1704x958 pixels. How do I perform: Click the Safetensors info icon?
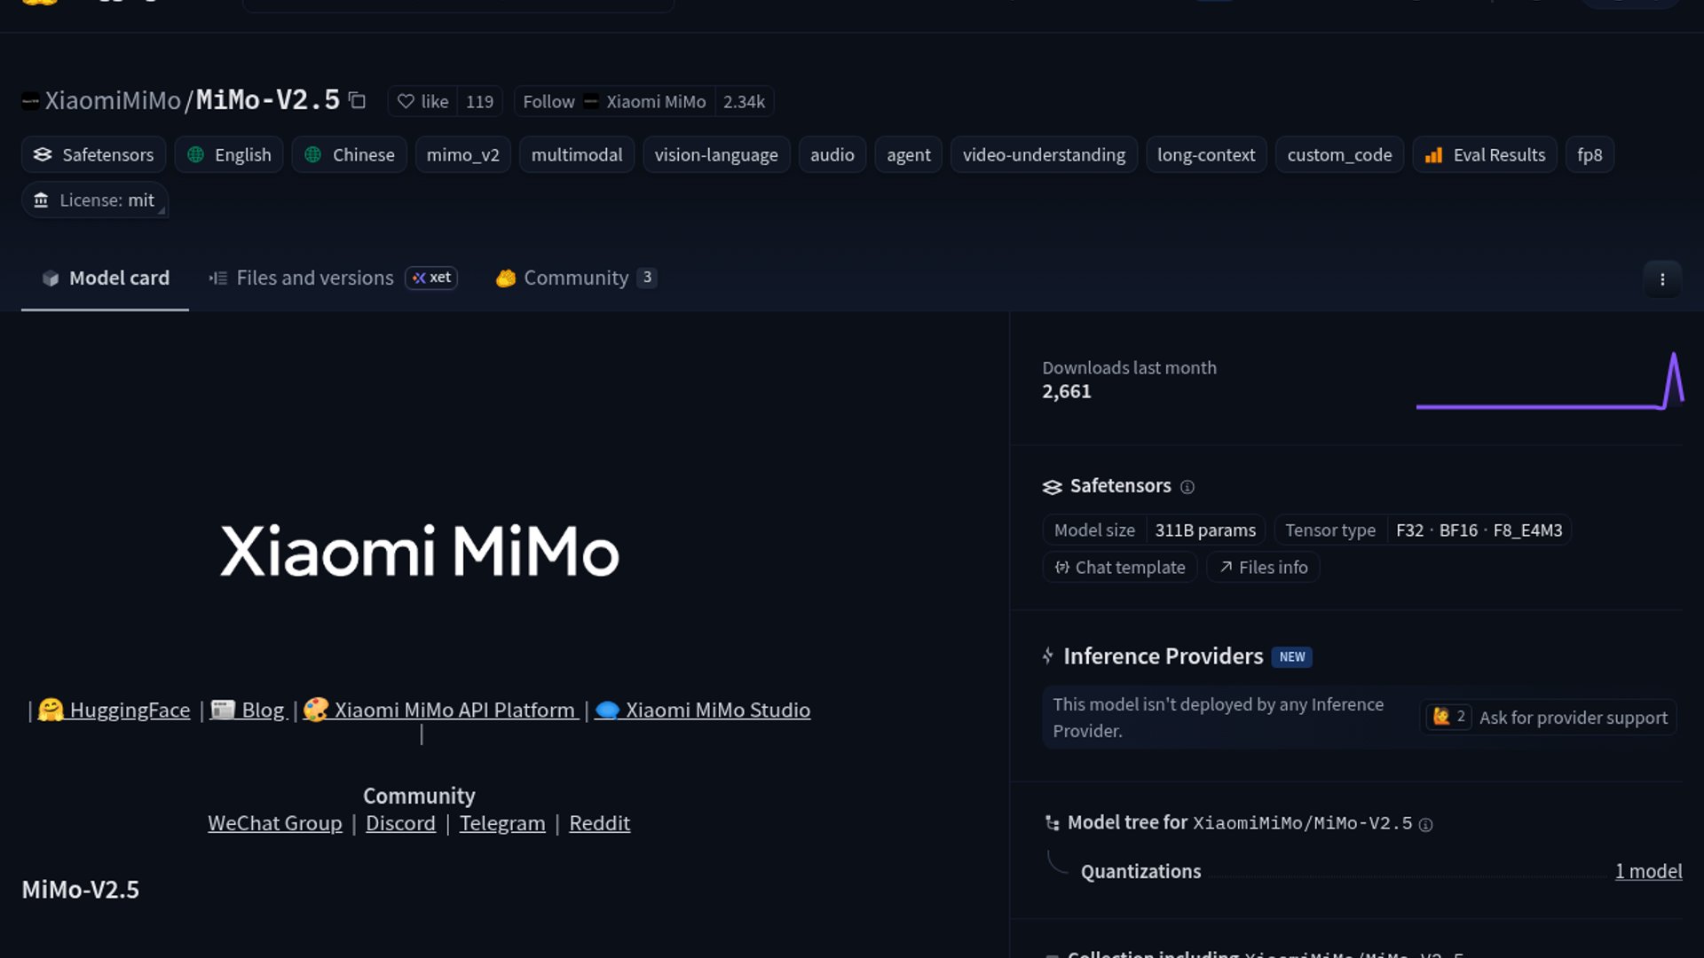click(x=1187, y=487)
